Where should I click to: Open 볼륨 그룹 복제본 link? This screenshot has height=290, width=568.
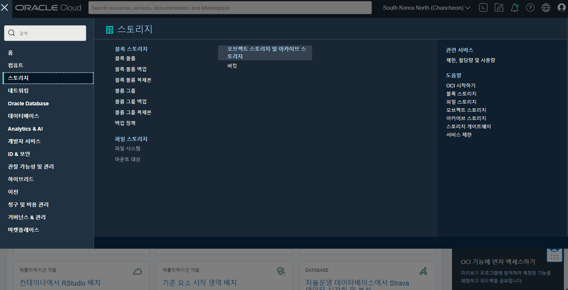coord(133,112)
